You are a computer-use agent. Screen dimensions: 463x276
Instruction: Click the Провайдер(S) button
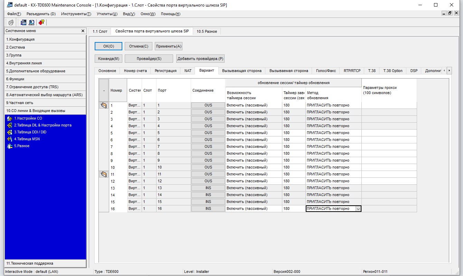pos(149,59)
